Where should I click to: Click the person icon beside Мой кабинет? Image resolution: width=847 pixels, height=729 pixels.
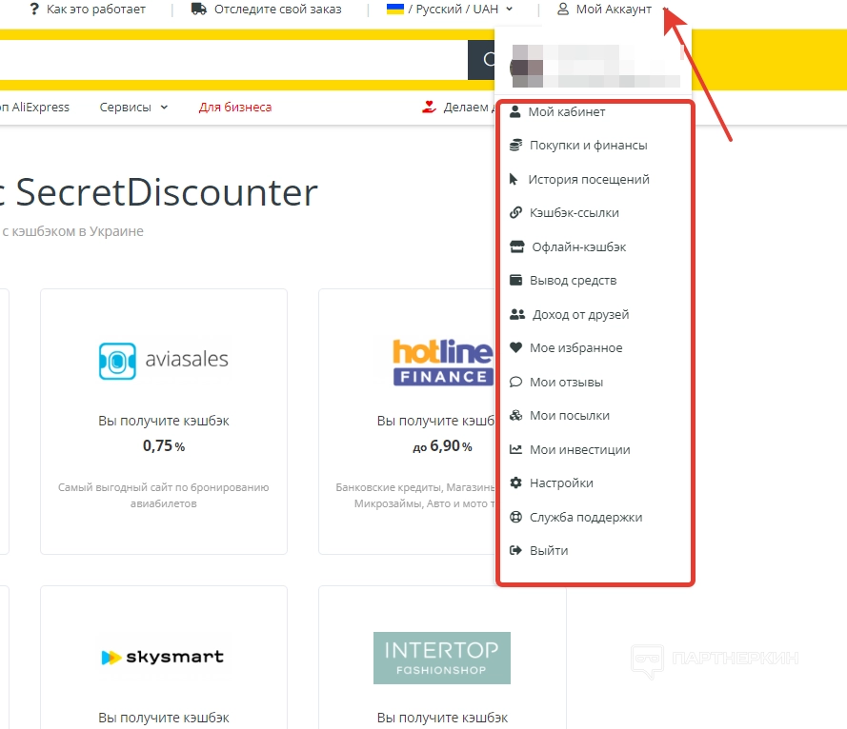coord(515,111)
